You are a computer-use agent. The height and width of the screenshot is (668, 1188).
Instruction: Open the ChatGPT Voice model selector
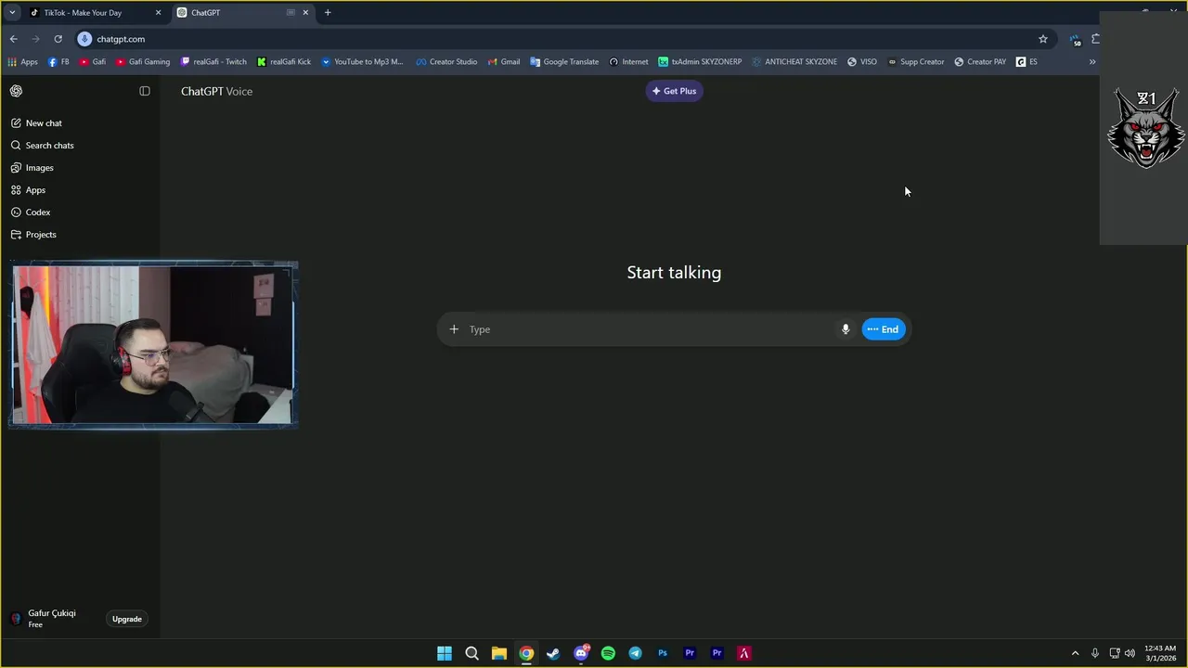pos(216,91)
